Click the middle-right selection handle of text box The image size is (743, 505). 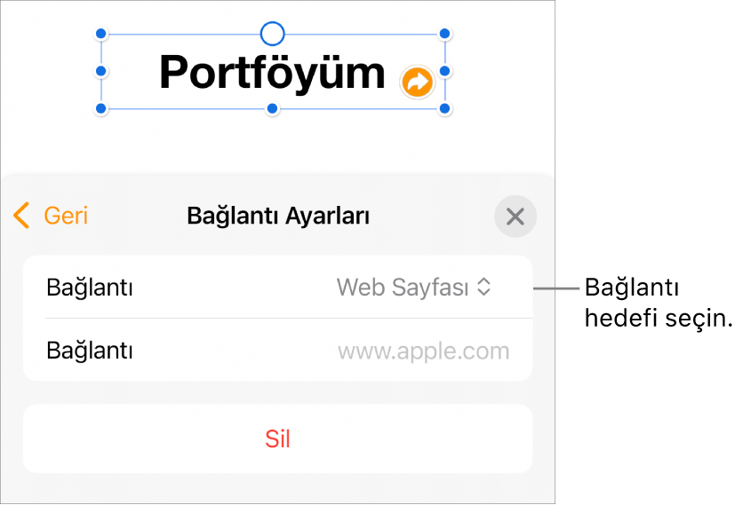[x=445, y=71]
